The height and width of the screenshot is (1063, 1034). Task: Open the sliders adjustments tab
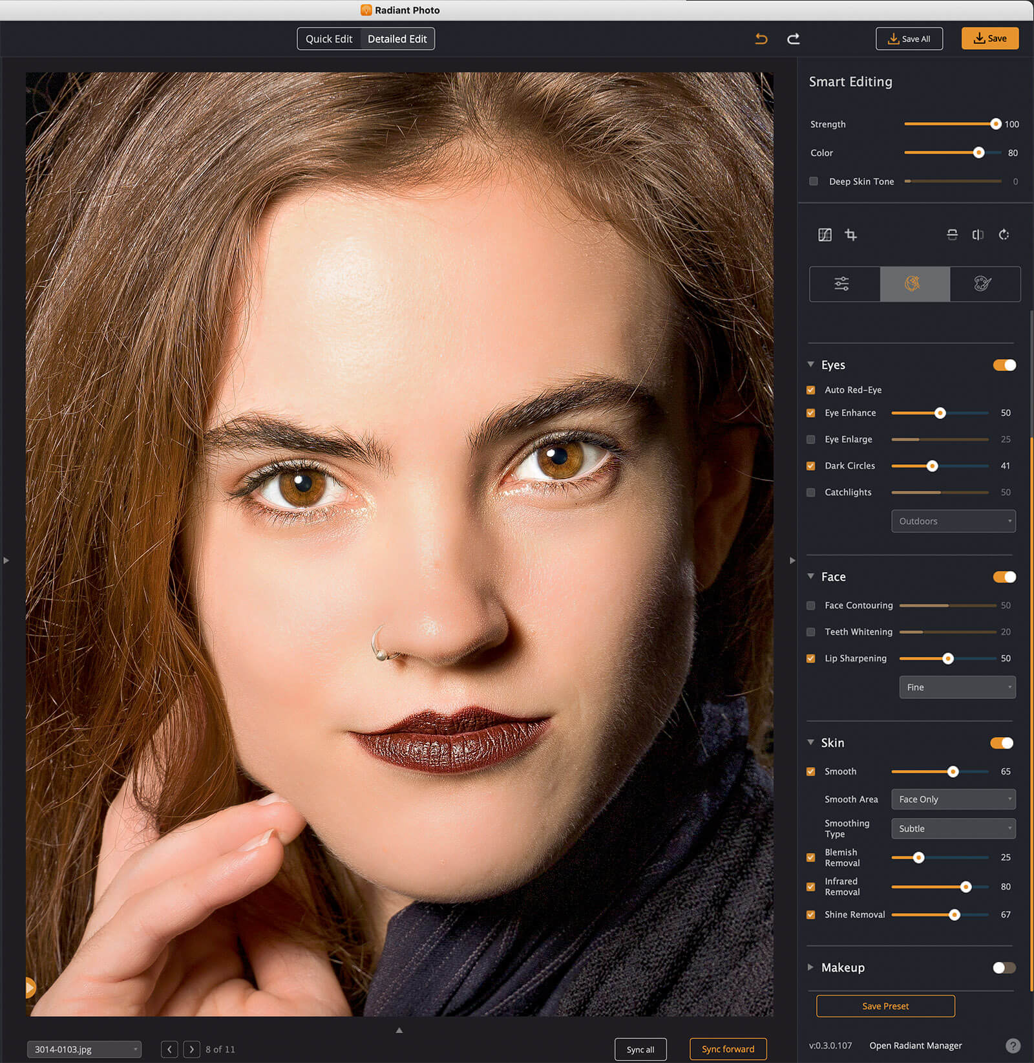click(x=841, y=284)
